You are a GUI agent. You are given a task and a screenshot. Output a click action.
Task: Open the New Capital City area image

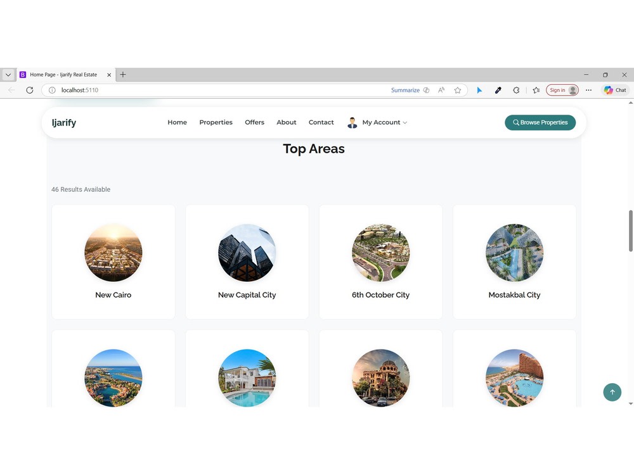247,253
